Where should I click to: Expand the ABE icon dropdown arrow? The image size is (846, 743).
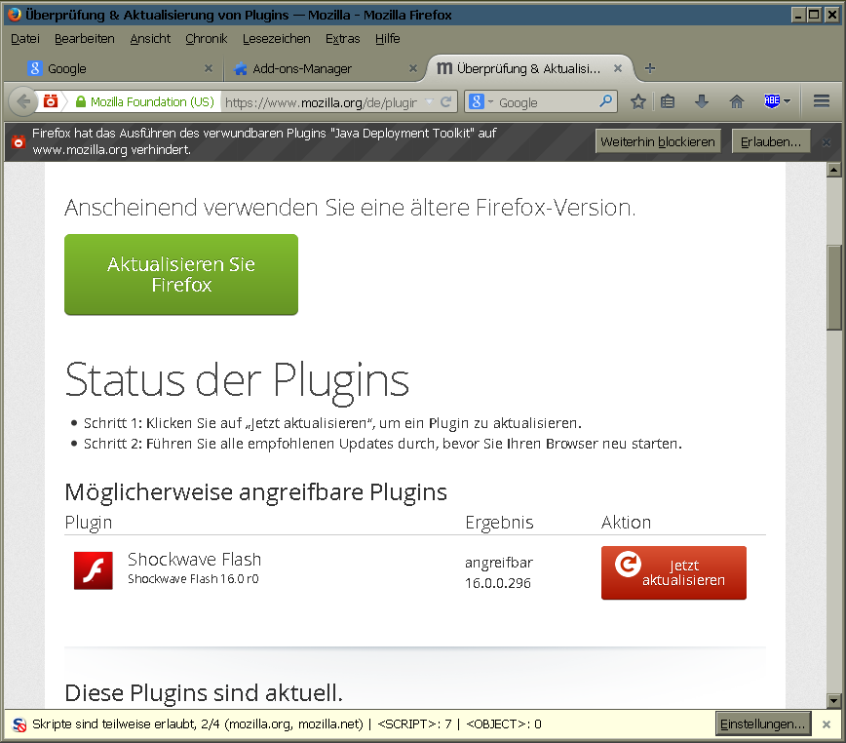pos(788,101)
